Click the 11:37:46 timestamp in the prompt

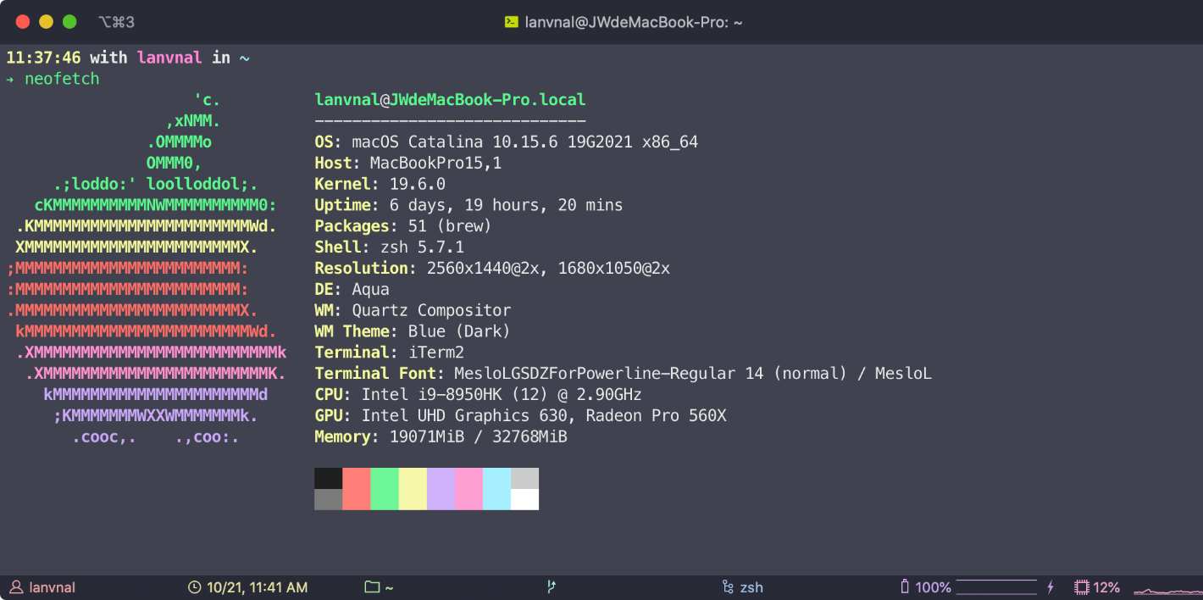pyautogui.click(x=43, y=58)
